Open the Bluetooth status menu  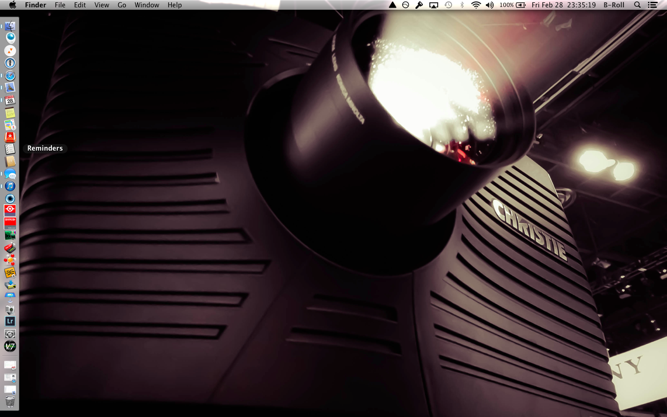click(462, 5)
